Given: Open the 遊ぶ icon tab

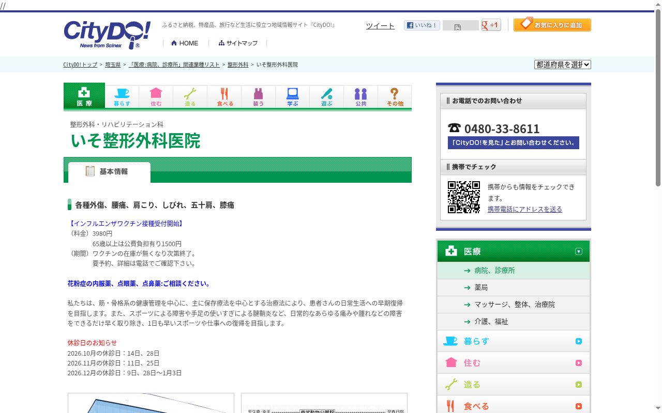Looking at the screenshot, I should point(327,97).
